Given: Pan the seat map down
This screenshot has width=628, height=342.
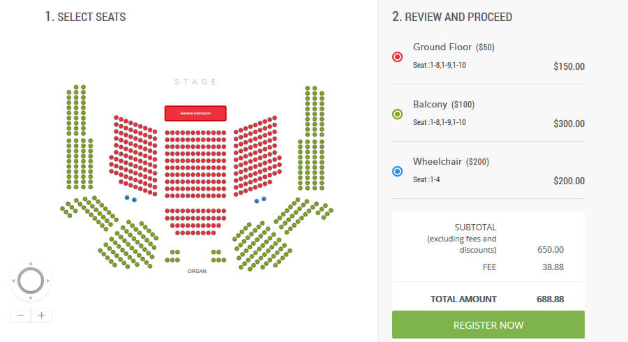Looking at the screenshot, I should click(x=31, y=298).
